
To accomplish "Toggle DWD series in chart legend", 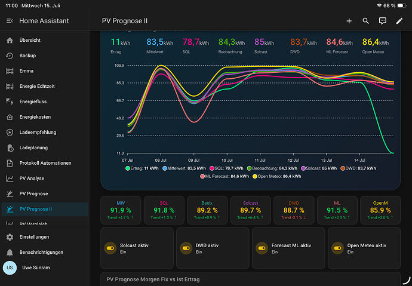I will (x=358, y=168).
